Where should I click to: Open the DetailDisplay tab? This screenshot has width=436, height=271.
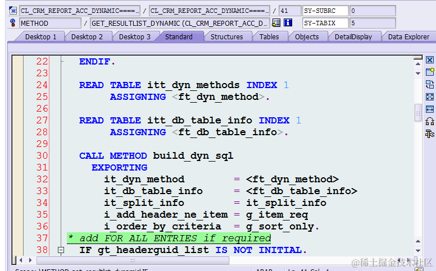coord(353,36)
